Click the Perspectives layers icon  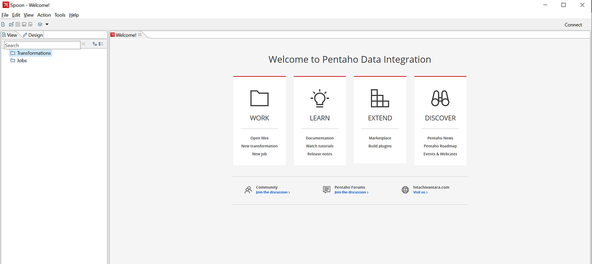tap(40, 24)
